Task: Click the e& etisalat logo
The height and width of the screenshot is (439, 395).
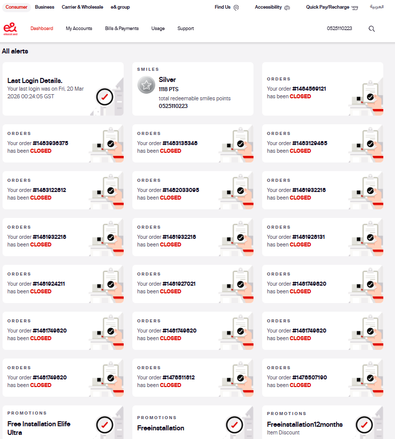Action: pyautogui.click(x=10, y=29)
